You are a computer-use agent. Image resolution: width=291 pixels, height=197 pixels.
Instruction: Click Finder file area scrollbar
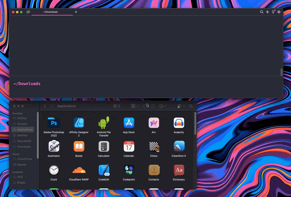coord(195,123)
